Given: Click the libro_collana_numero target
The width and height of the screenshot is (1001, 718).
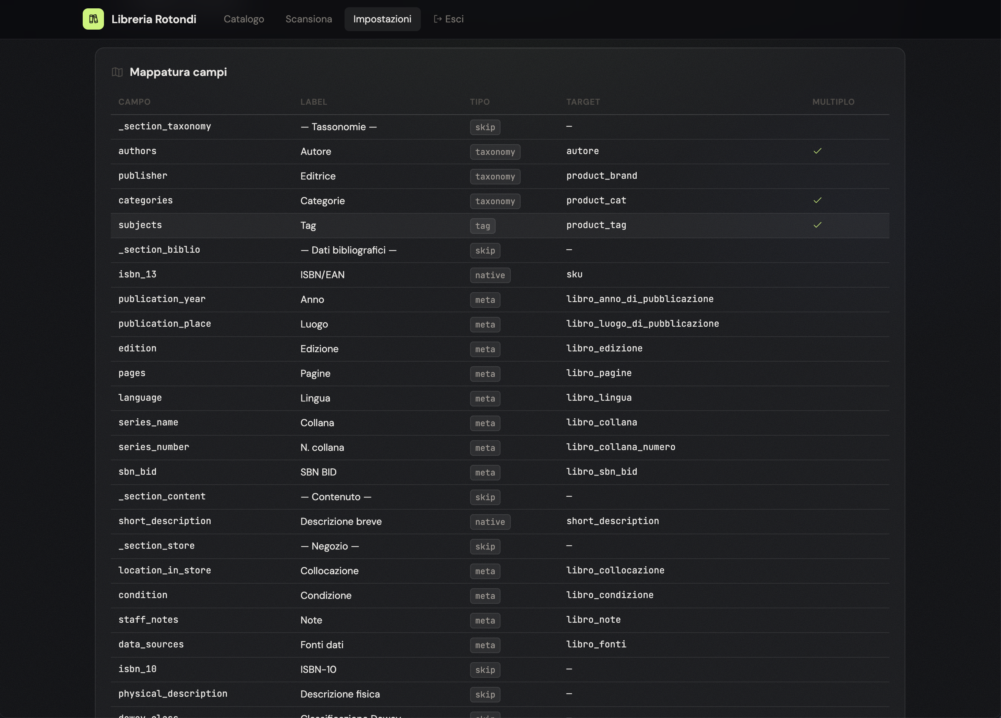Looking at the screenshot, I should (x=620, y=447).
